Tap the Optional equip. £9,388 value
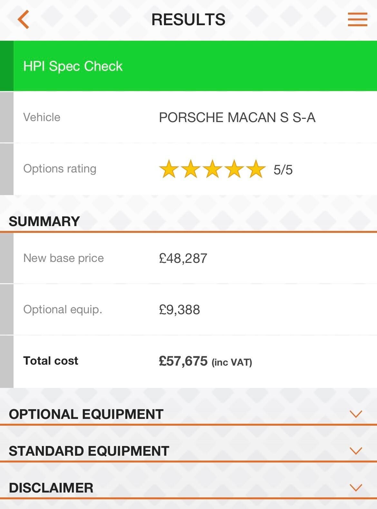Image resolution: width=377 pixels, height=509 pixels. pyautogui.click(x=179, y=310)
